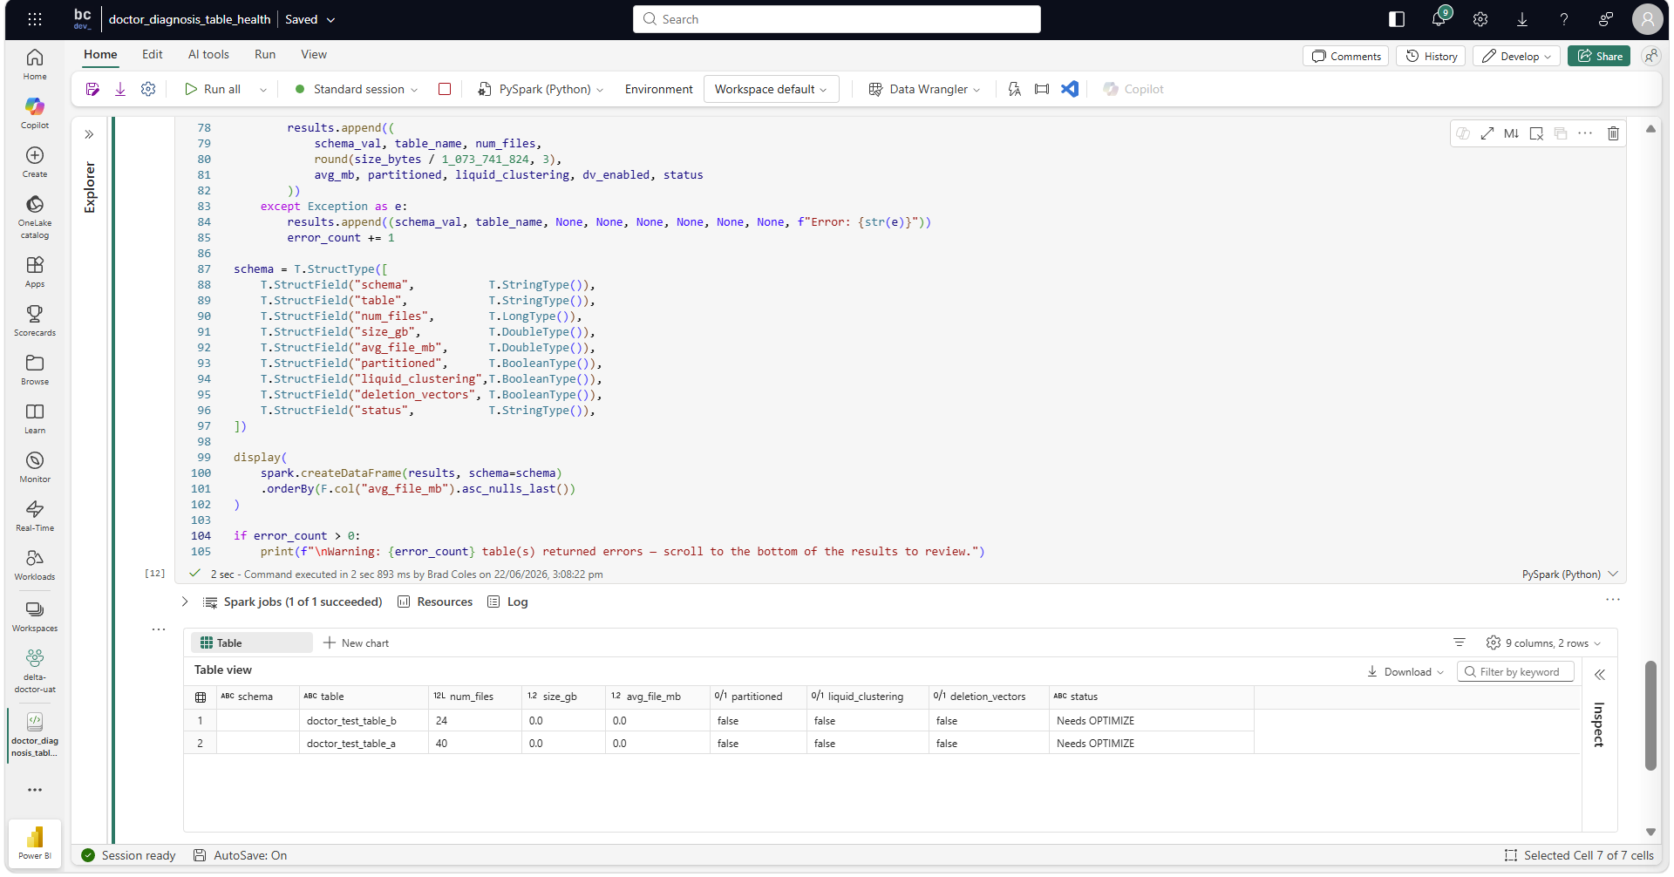Expand the Spark jobs section chevron
The image size is (1674, 877).
[x=185, y=602]
